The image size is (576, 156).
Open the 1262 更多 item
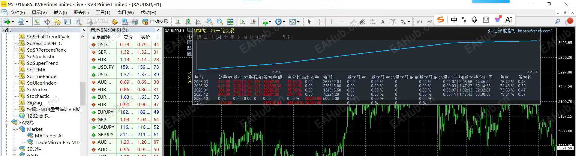click(x=39, y=116)
